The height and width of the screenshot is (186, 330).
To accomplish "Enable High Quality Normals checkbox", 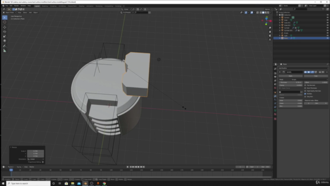I will 305,91.
